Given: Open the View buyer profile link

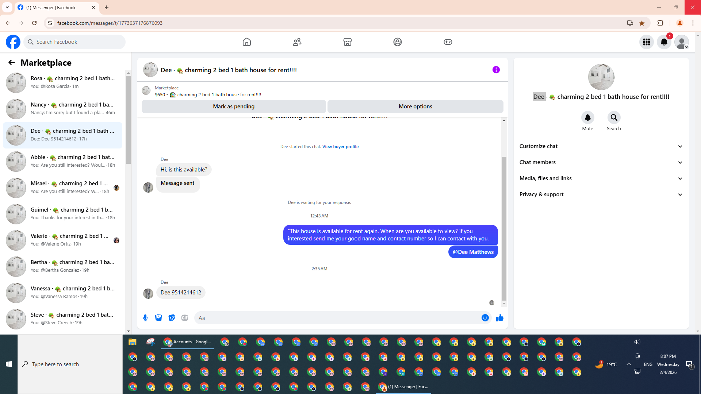Looking at the screenshot, I should [340, 147].
